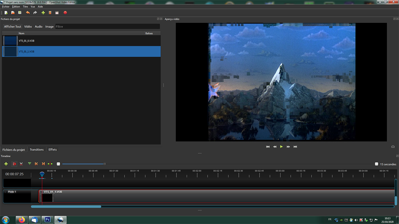Click the zoom-out icon left of the timeline zoom slider
The width and height of the screenshot is (399, 224).
(58, 164)
